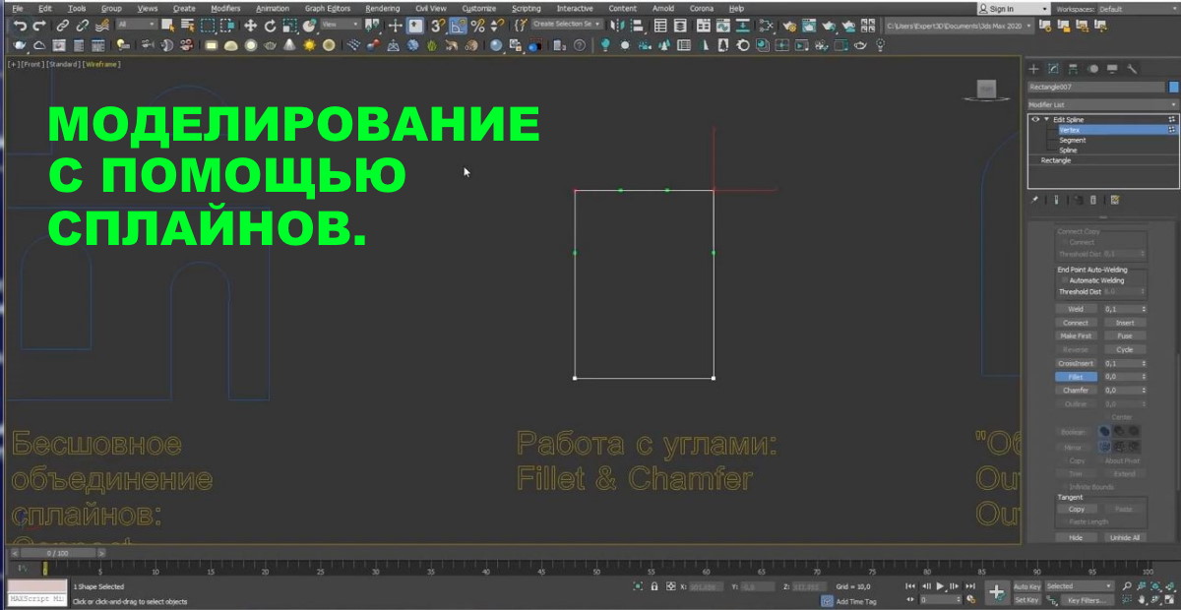Screen dimensions: 1181x610
Task: Click the Chamfer button
Action: pos(1076,391)
